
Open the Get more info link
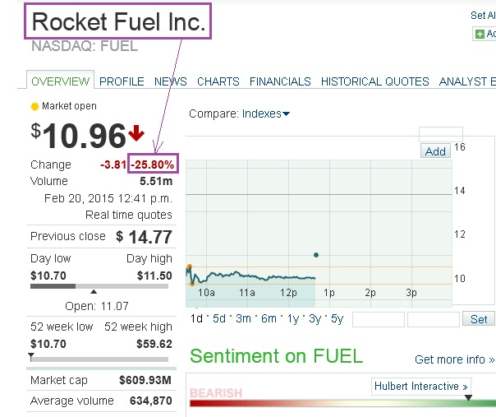454,359
